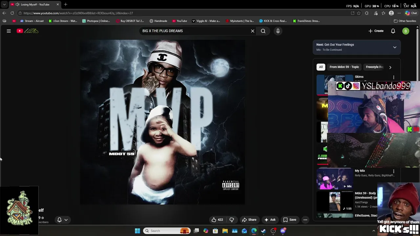Open YouTube notifications bell in header
The image size is (420, 236).
[393, 31]
